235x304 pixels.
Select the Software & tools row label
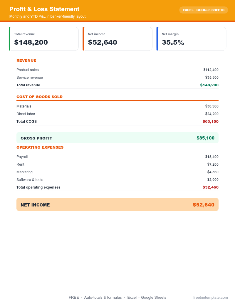point(30,180)
